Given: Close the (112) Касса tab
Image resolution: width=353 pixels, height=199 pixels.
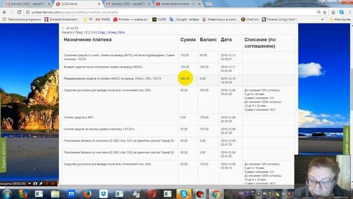Looking at the screenshot, I should 99,4.
